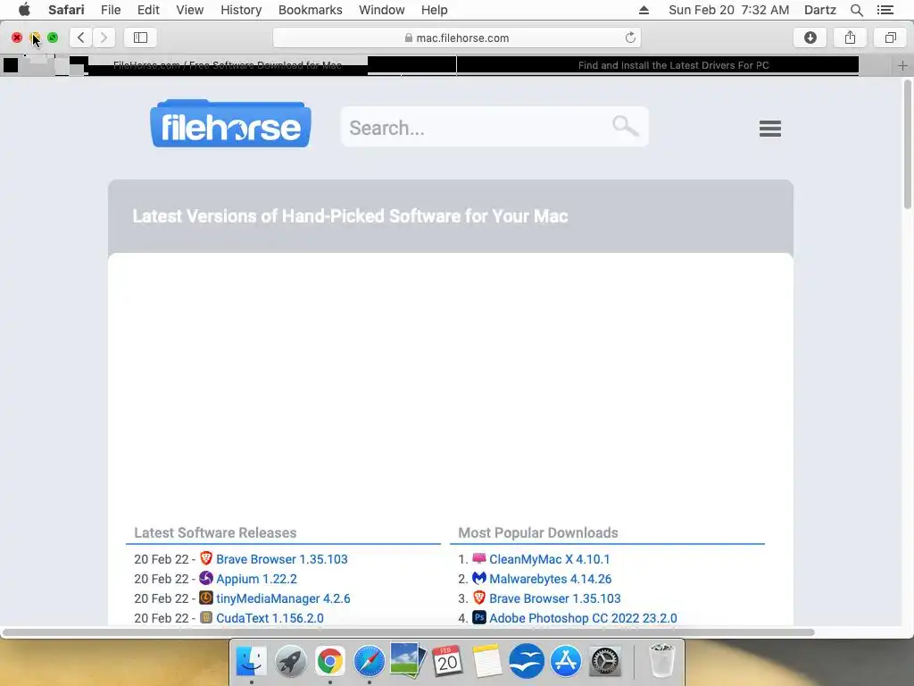This screenshot has height=686, width=914.
Task: Show Safari downloads
Action: click(810, 38)
